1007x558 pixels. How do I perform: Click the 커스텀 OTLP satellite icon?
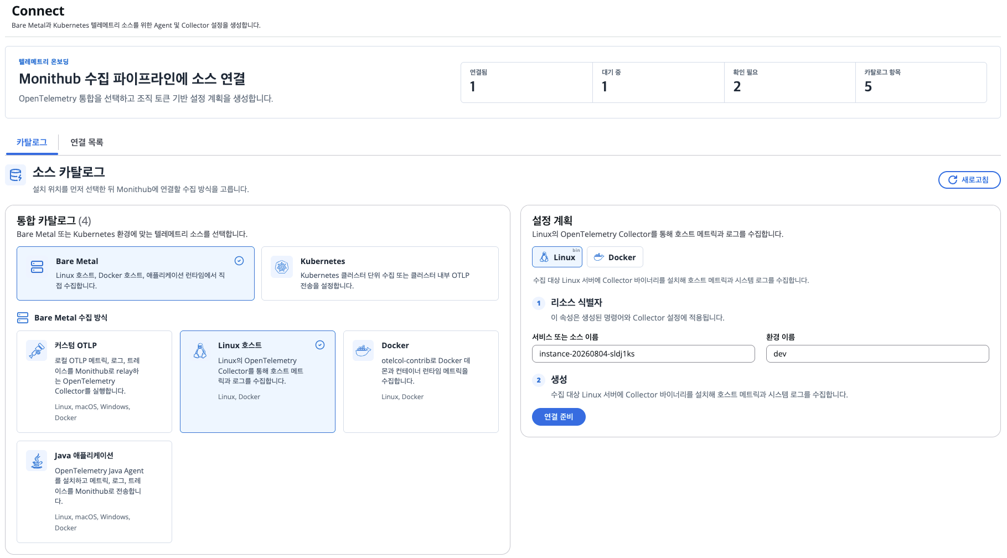pyautogui.click(x=37, y=350)
